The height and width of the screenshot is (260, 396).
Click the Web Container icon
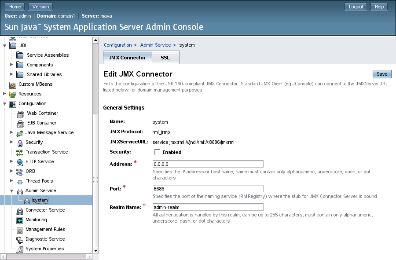[x=20, y=114]
